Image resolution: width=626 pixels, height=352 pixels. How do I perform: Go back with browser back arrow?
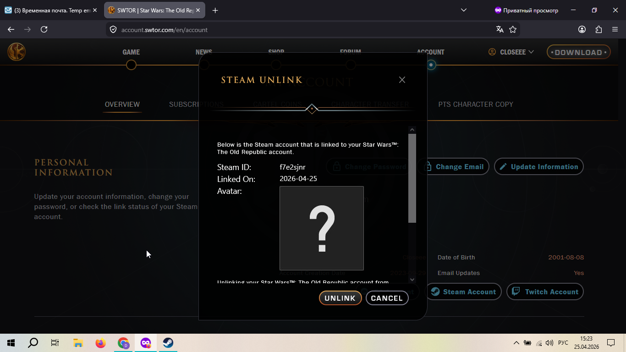tap(11, 29)
